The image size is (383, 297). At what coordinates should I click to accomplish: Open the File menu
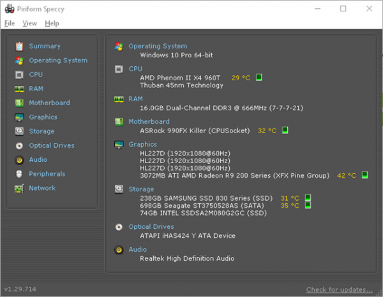10,24
